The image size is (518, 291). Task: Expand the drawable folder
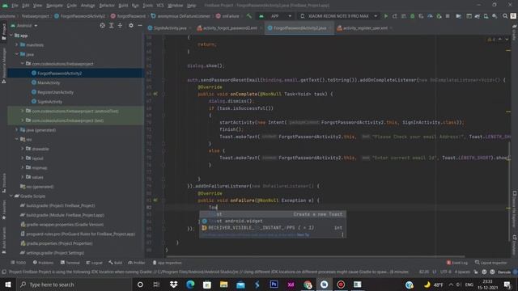(23, 149)
